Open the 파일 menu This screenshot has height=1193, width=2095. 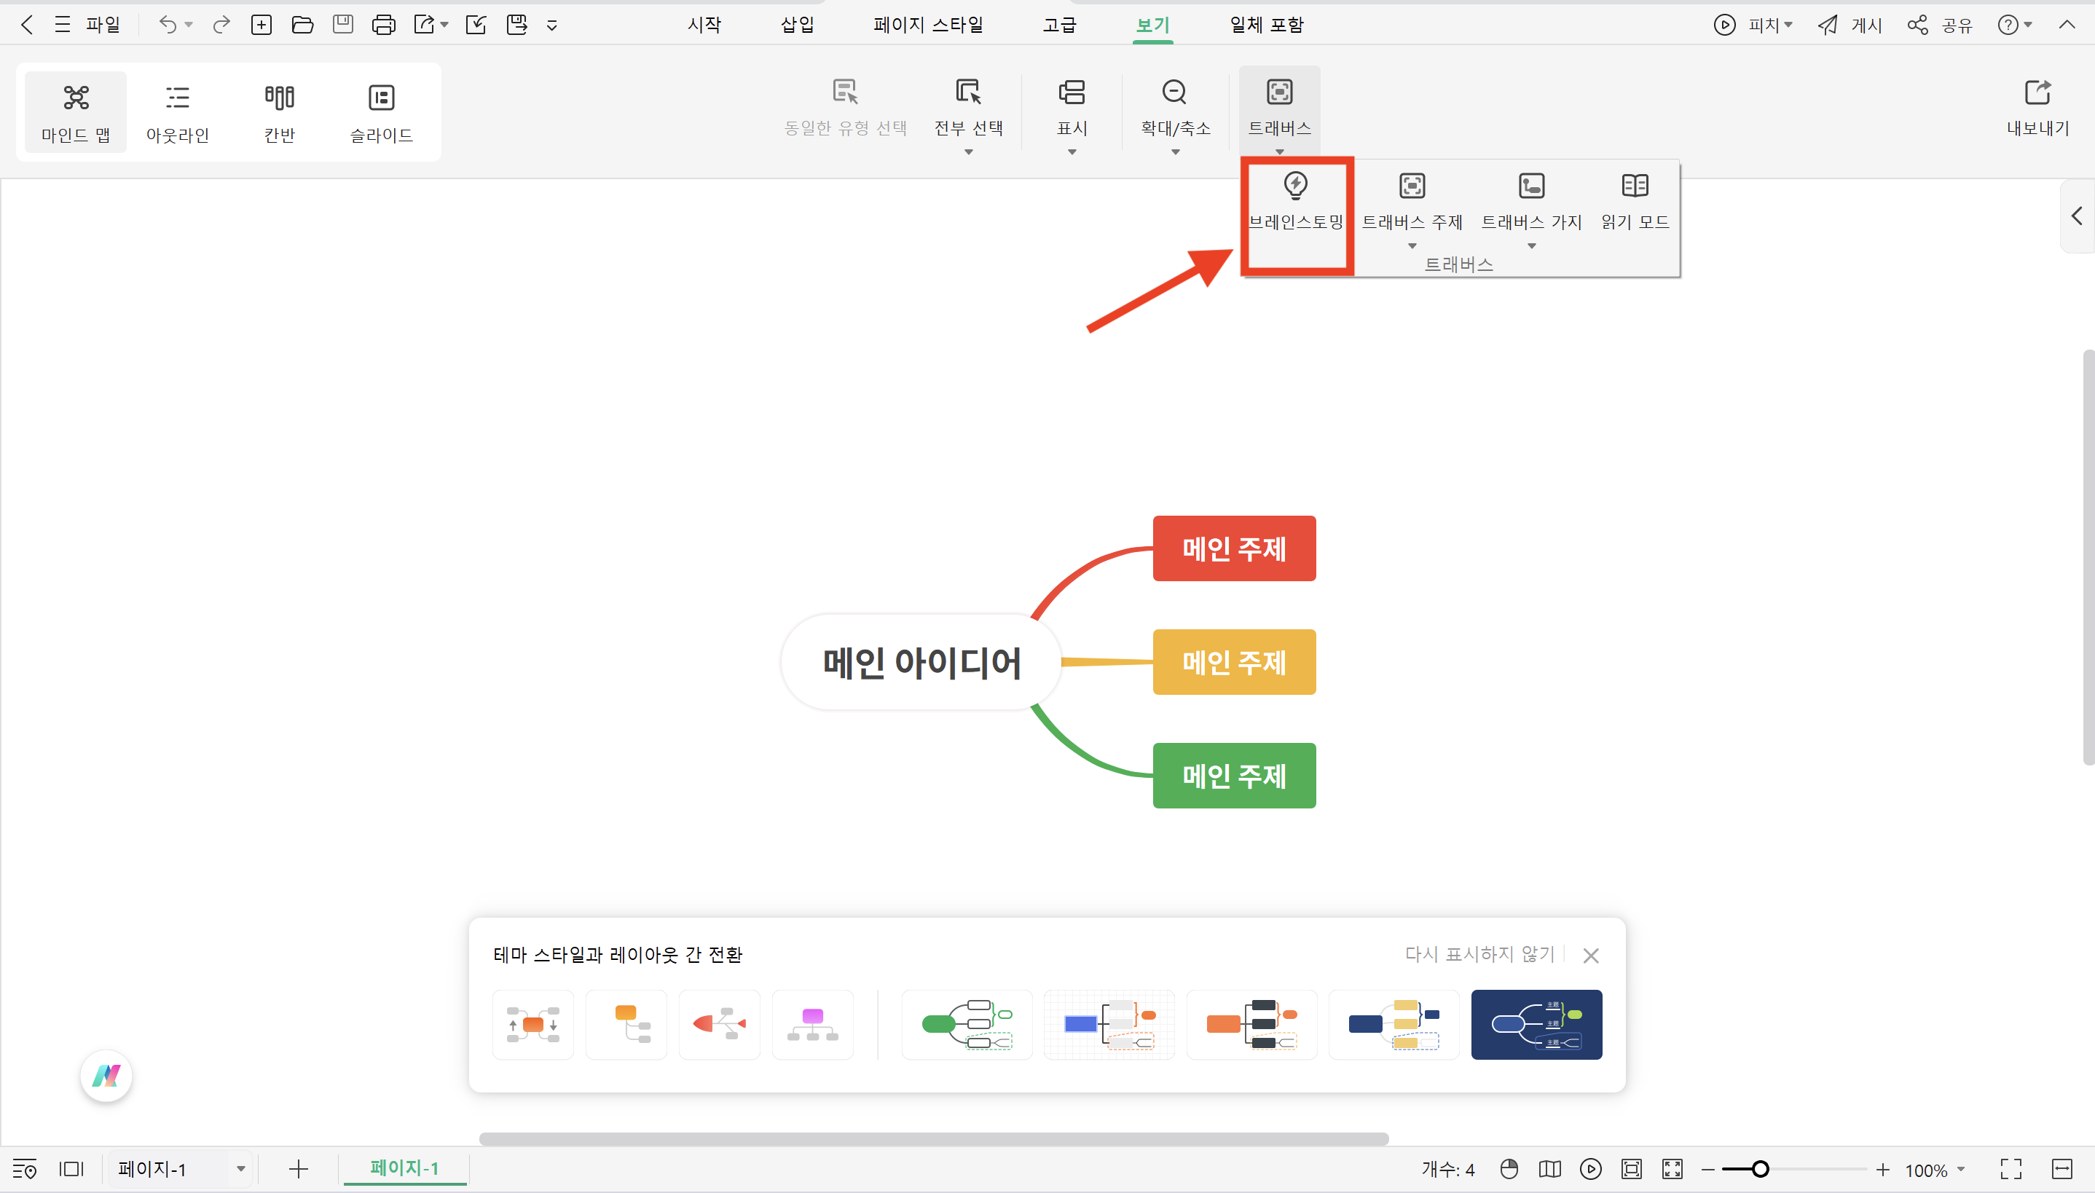click(101, 24)
